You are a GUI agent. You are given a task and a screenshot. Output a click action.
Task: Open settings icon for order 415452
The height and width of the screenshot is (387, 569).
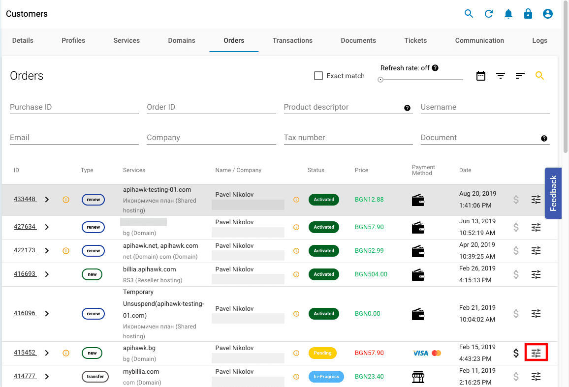click(536, 353)
